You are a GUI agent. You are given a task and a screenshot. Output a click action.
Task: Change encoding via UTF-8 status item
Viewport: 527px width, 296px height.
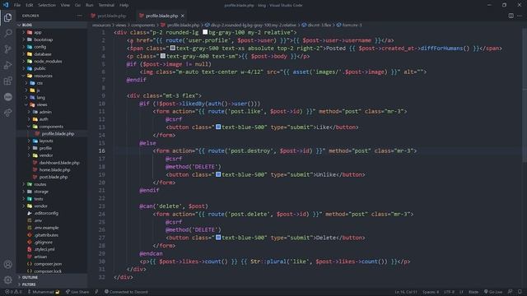pos(449,292)
